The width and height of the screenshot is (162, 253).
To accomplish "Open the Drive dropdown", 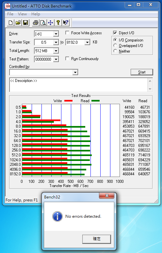I will click(56, 34).
